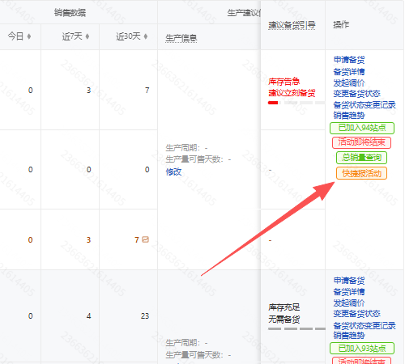Click the 近7天 value 4
The image size is (405, 364).
tap(88, 315)
